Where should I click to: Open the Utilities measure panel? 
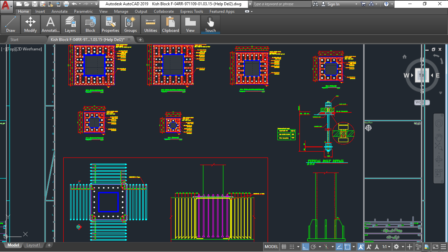(151, 24)
